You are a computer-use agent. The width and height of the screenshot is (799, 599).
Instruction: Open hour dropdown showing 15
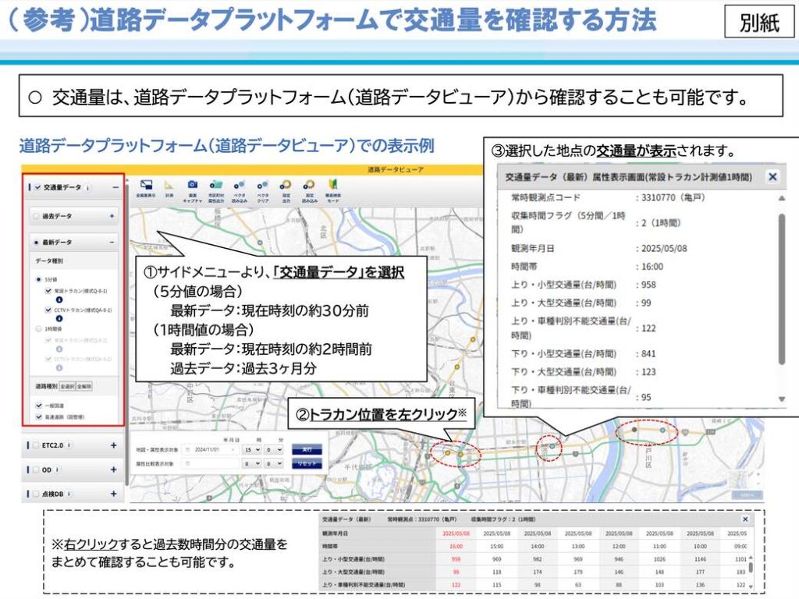252,450
